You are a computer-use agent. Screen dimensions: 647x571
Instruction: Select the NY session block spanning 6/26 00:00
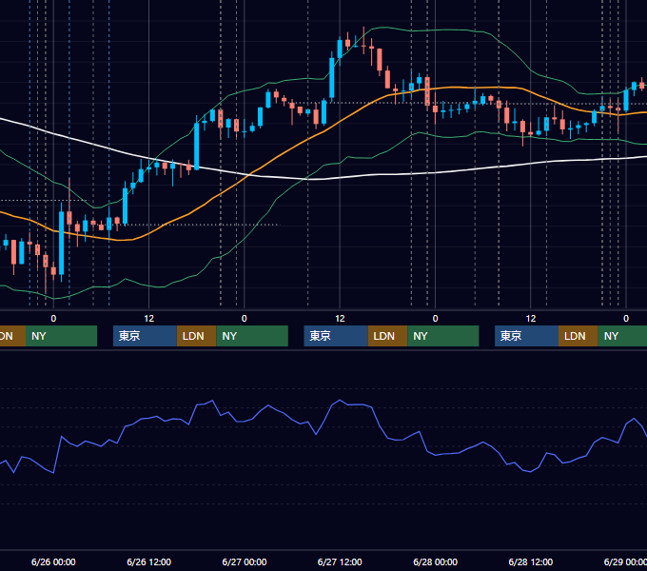coord(61,336)
